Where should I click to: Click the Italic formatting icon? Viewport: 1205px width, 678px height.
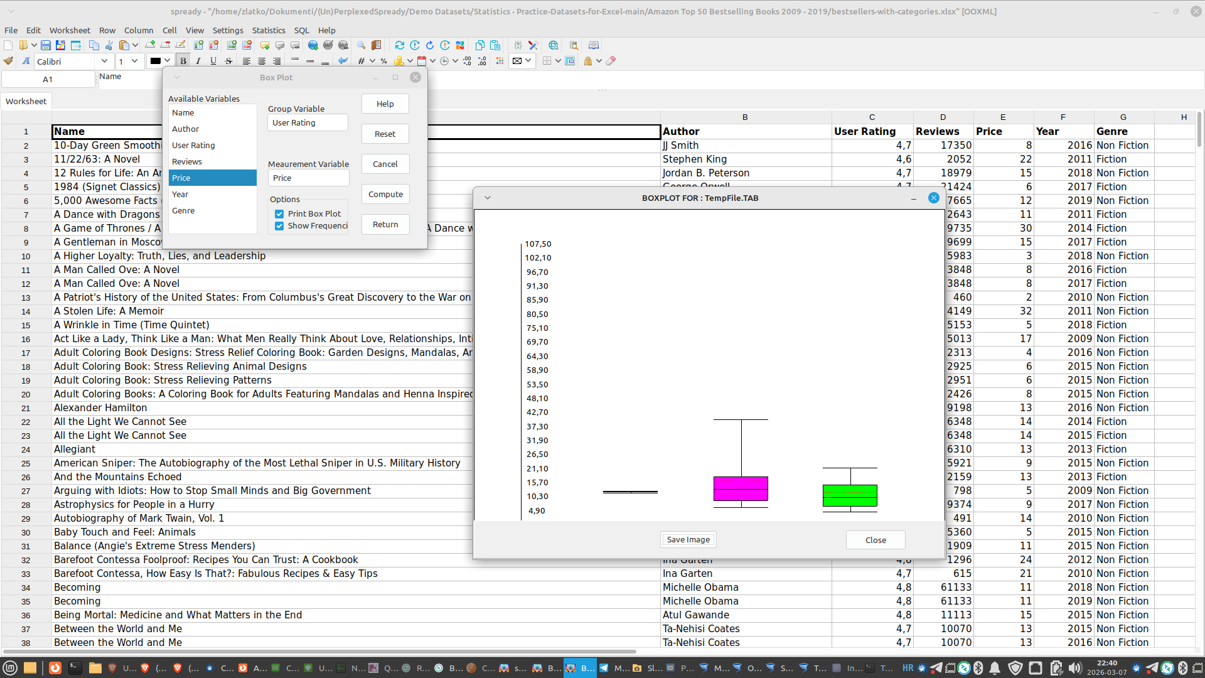198,61
